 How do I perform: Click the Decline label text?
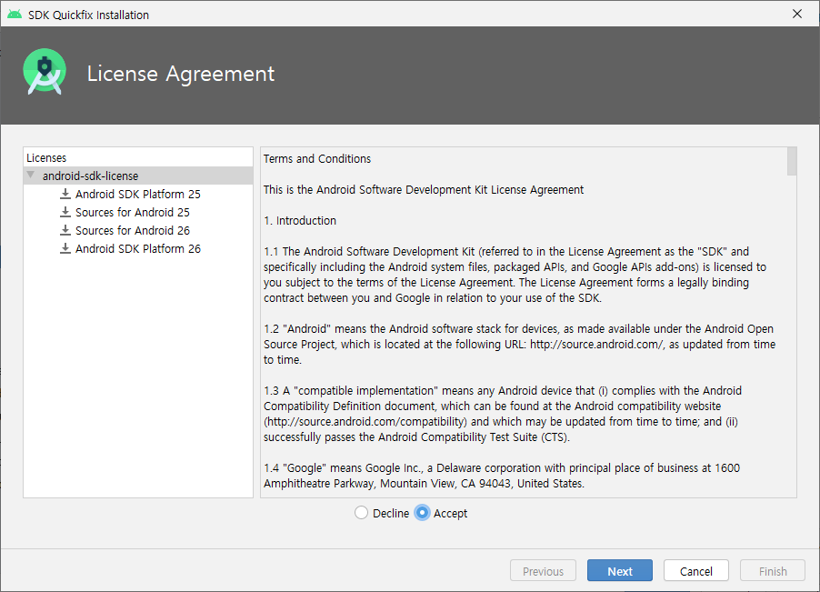(x=391, y=514)
